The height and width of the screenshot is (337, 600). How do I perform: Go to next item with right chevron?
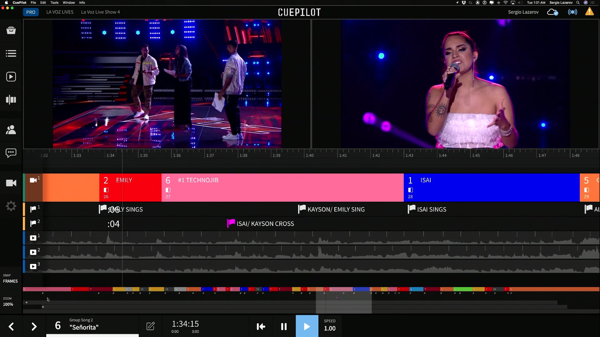pyautogui.click(x=34, y=327)
